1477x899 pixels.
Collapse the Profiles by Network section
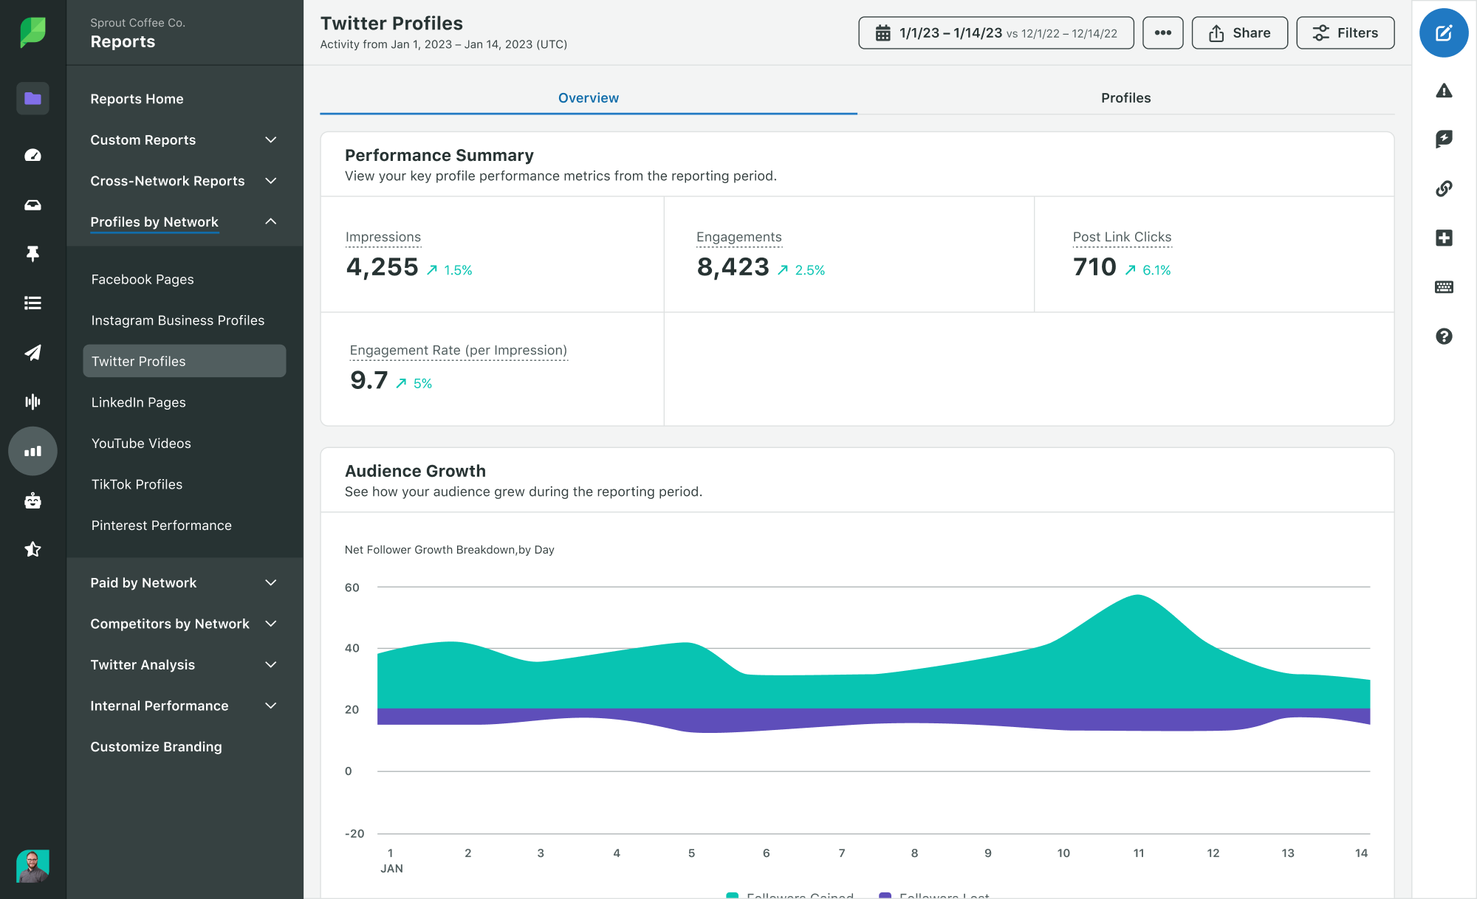[271, 221]
